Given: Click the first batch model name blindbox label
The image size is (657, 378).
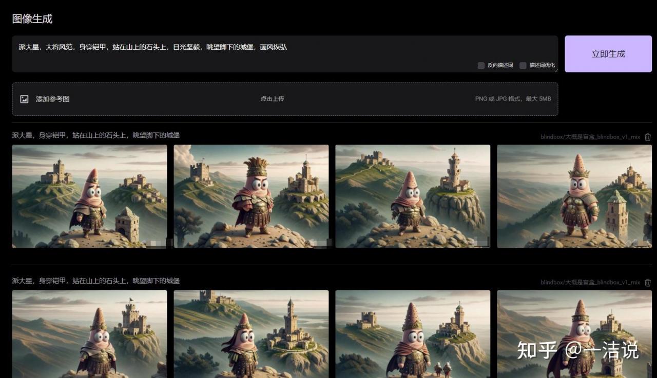Looking at the screenshot, I should point(590,137).
